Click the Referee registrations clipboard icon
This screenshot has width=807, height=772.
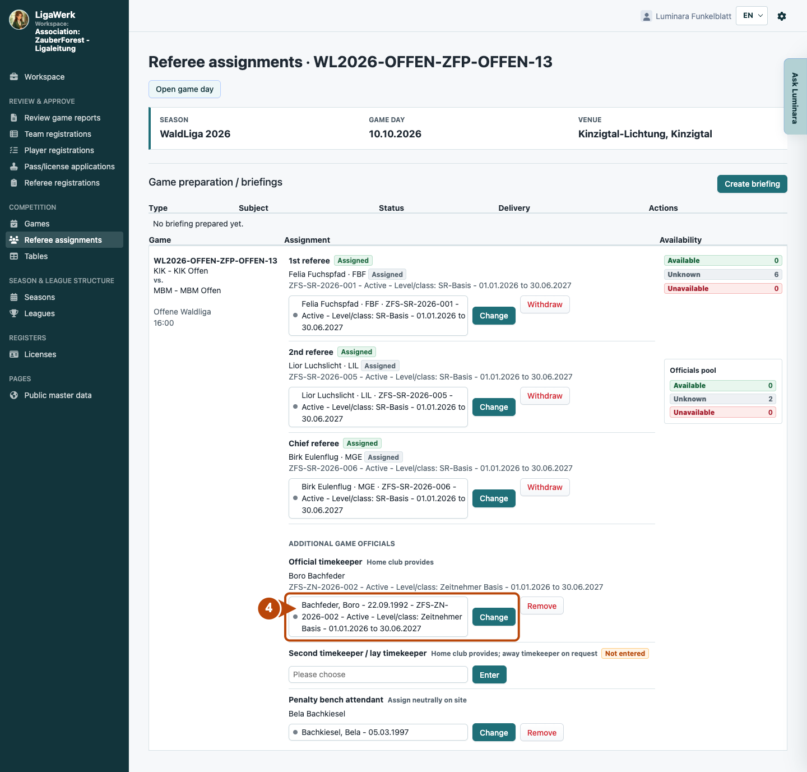click(14, 183)
